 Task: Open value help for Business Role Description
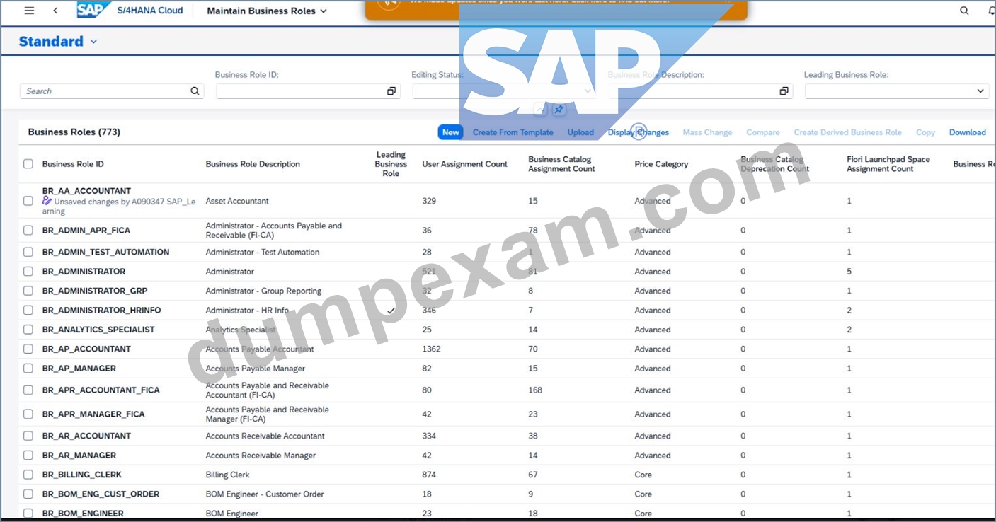click(x=784, y=91)
